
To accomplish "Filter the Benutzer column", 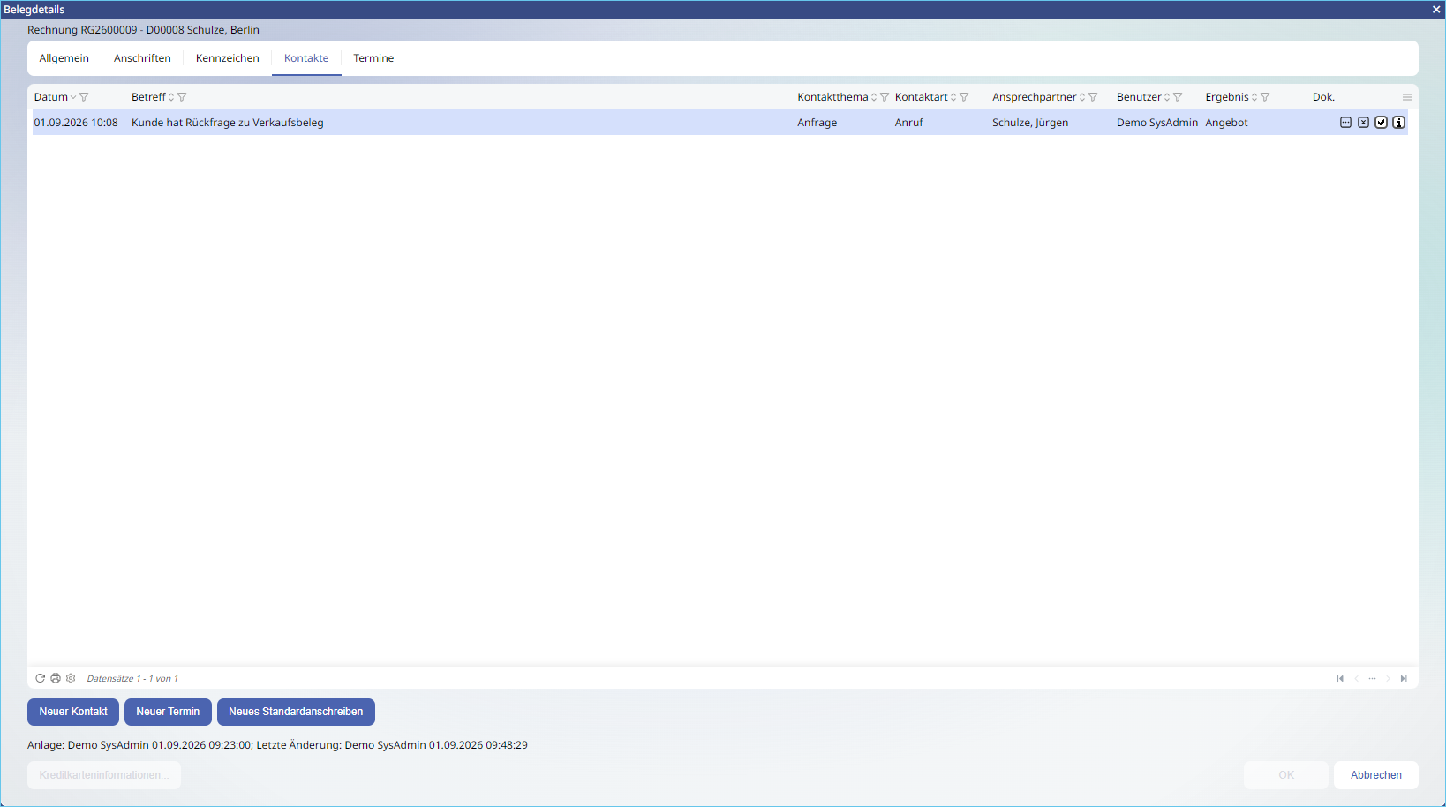I will (1178, 97).
